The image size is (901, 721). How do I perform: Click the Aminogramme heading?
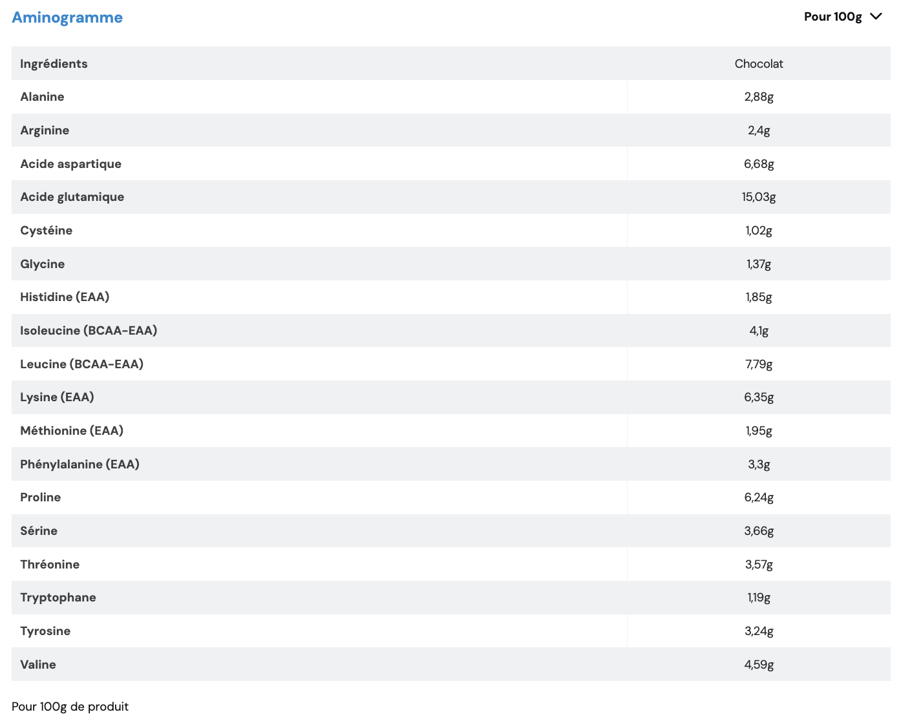pyautogui.click(x=67, y=17)
